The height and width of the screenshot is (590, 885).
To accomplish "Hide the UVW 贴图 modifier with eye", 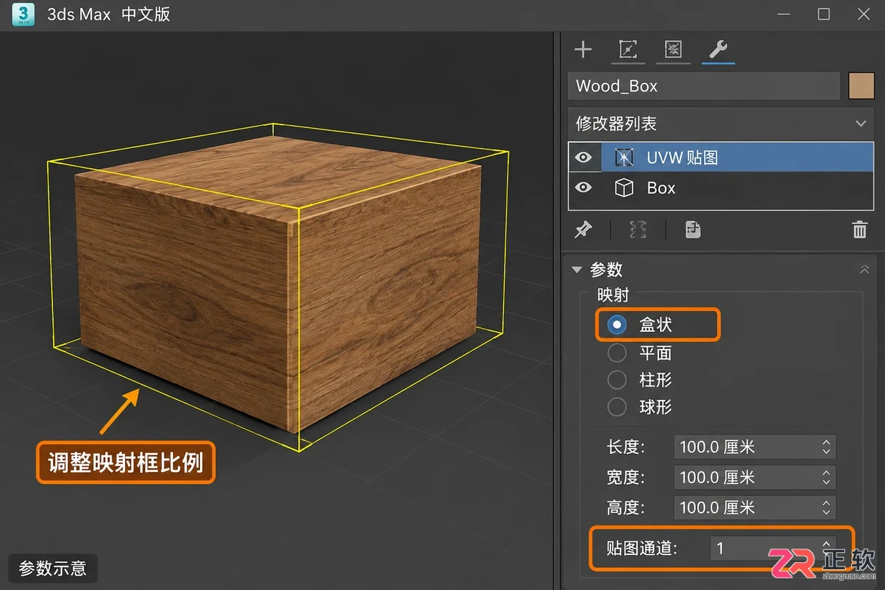I will point(584,157).
